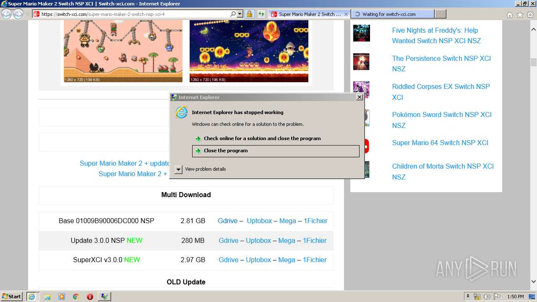537x302 pixels.
Task: Click Uptobox link for SuperXCI v3.0.0
Action: click(x=258, y=260)
